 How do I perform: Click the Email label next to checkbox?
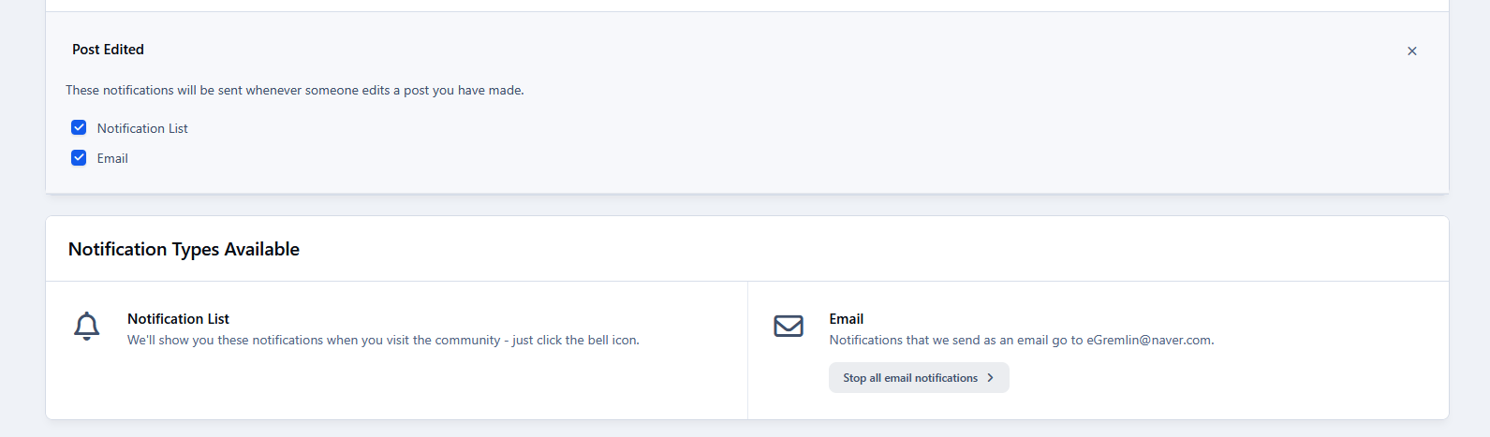coord(112,159)
